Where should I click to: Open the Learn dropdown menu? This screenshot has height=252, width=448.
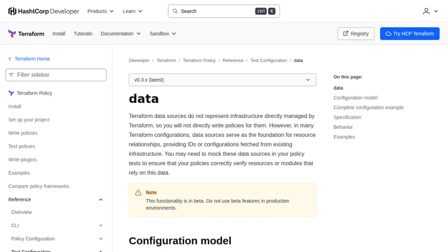(133, 11)
